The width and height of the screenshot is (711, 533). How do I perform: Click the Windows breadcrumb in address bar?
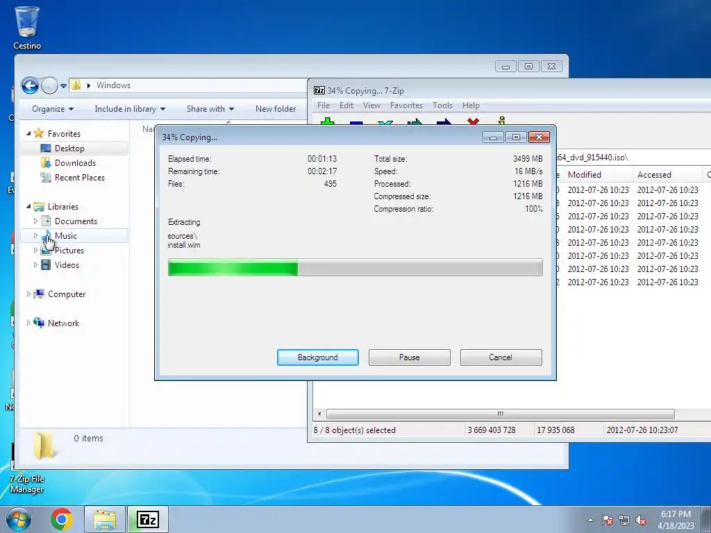(x=113, y=85)
